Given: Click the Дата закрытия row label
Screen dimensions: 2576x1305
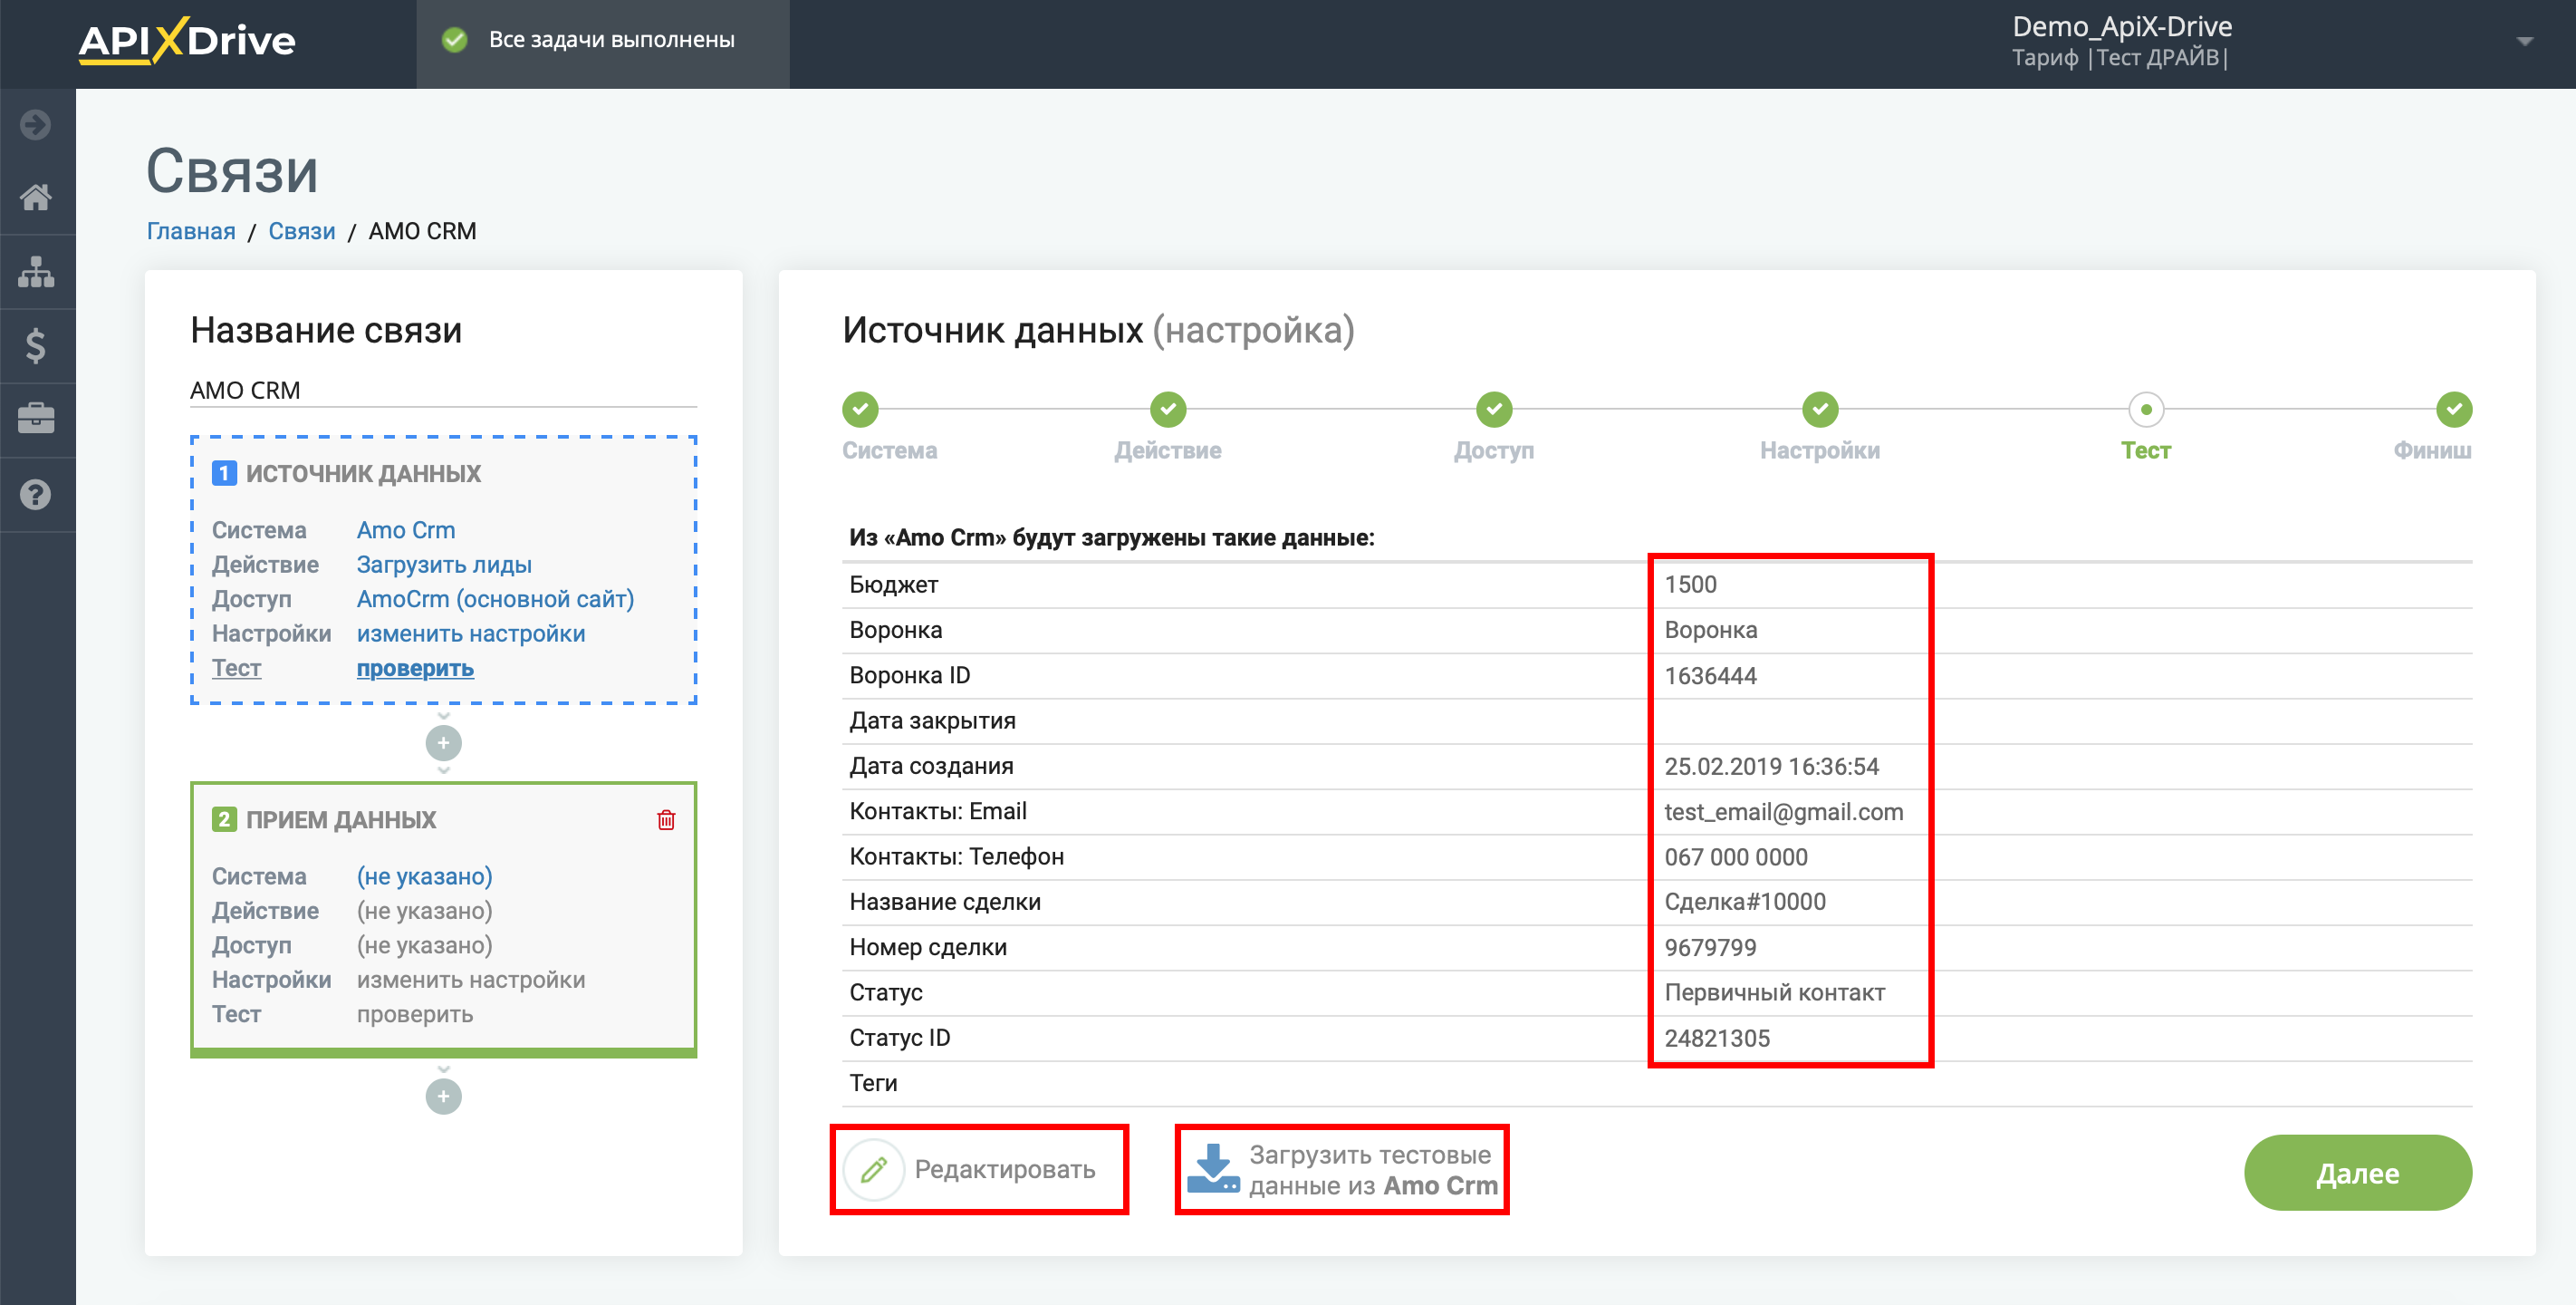Looking at the screenshot, I should [x=932, y=720].
